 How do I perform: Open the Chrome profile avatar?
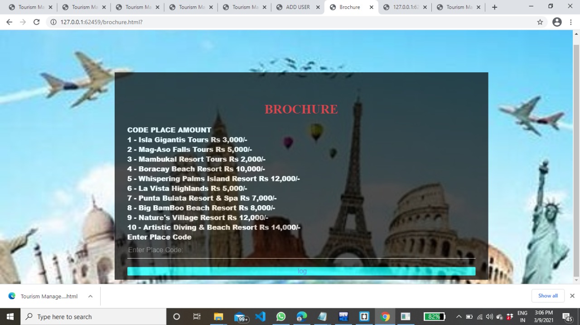(557, 22)
